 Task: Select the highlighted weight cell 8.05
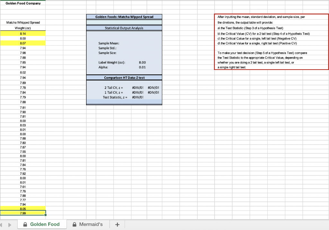click(x=23, y=209)
